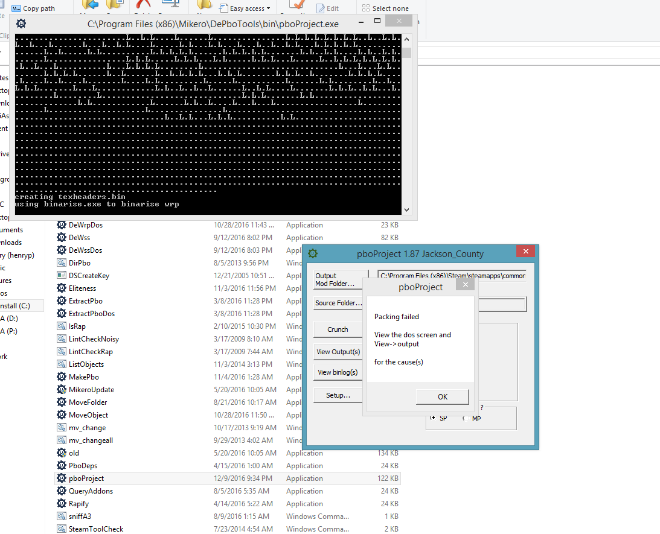The height and width of the screenshot is (534, 660).
Task: Click the PboDeps application icon
Action: coord(62,465)
